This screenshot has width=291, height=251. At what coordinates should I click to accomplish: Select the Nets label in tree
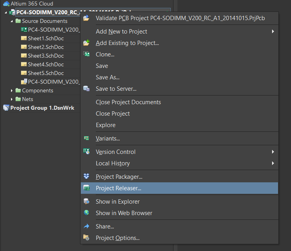pos(28,99)
